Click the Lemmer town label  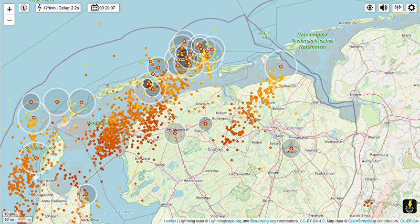[x=166, y=204]
